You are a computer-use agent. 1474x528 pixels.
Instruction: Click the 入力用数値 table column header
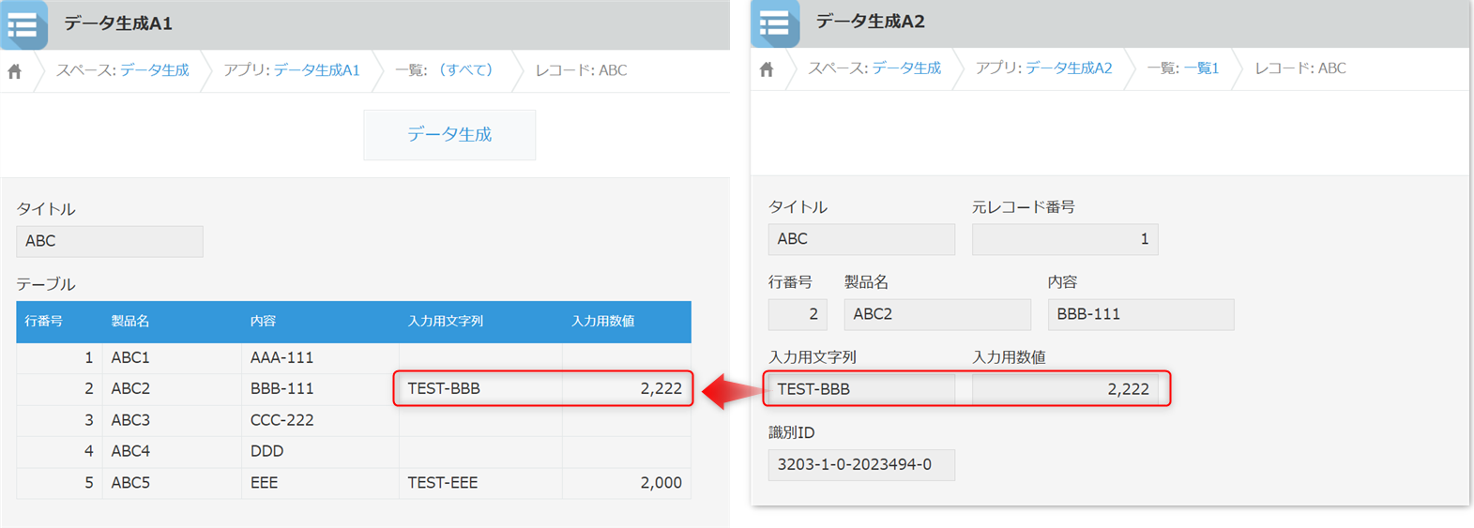click(602, 321)
